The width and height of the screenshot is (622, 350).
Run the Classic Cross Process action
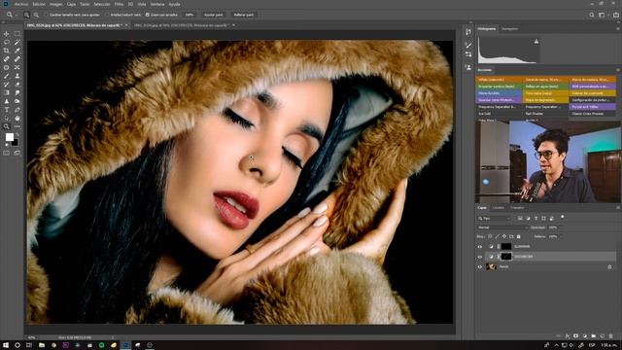click(x=593, y=114)
